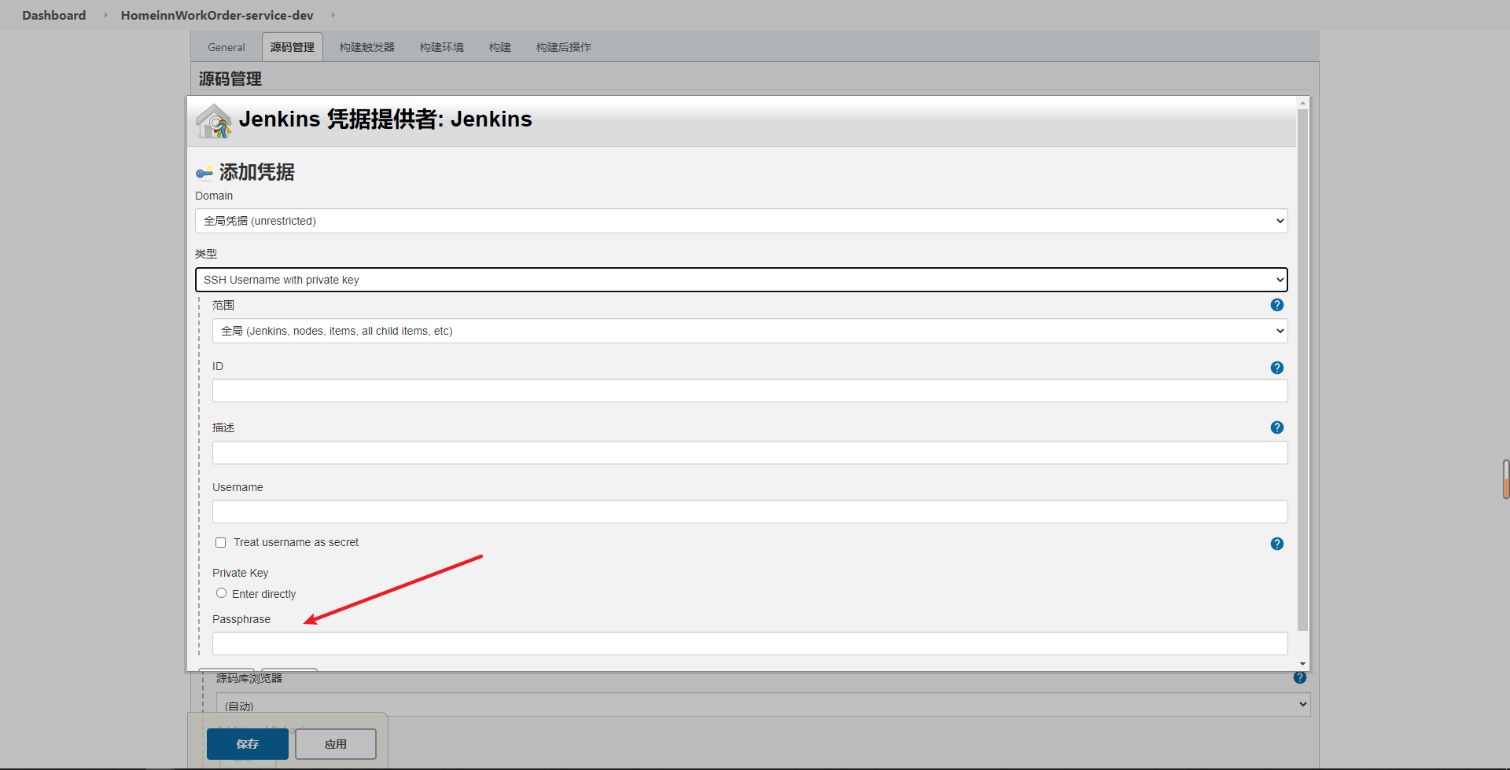Select Enter directly radio for Private Key
This screenshot has height=770, width=1510.
222,593
